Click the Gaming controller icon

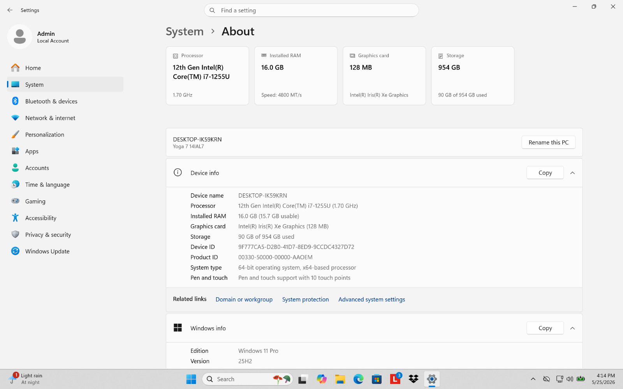15,201
